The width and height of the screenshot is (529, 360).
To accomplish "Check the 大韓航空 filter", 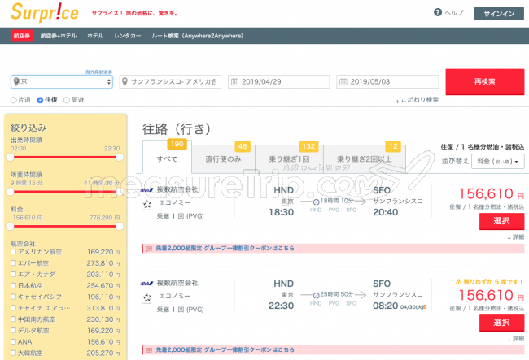I will click(x=14, y=353).
